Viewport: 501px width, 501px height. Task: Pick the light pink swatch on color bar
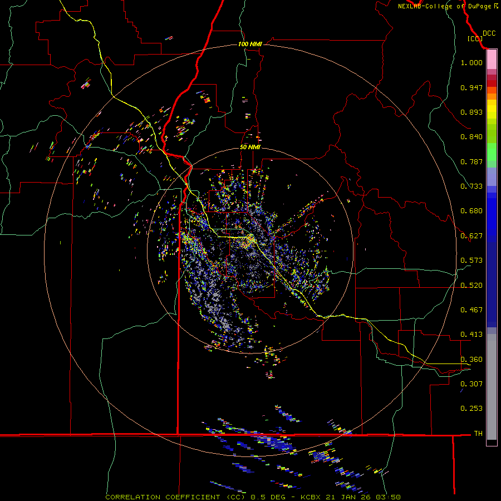pos(492,60)
